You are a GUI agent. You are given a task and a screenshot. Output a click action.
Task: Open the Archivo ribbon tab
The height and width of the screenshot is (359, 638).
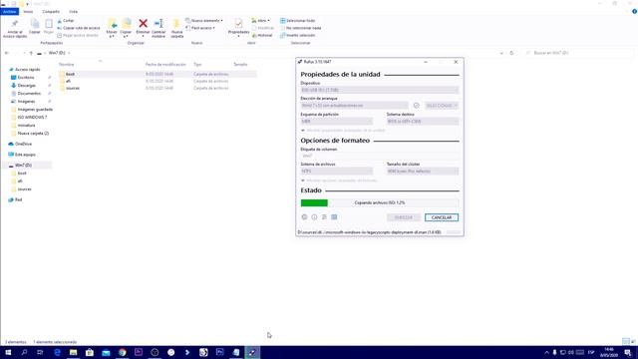point(9,11)
